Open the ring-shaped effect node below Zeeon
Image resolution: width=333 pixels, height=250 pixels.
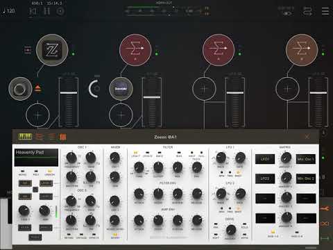click(20, 89)
